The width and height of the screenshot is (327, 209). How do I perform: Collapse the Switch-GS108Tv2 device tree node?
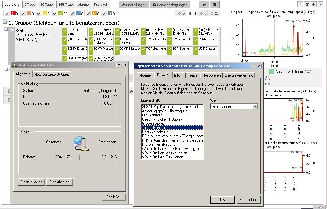6,29
